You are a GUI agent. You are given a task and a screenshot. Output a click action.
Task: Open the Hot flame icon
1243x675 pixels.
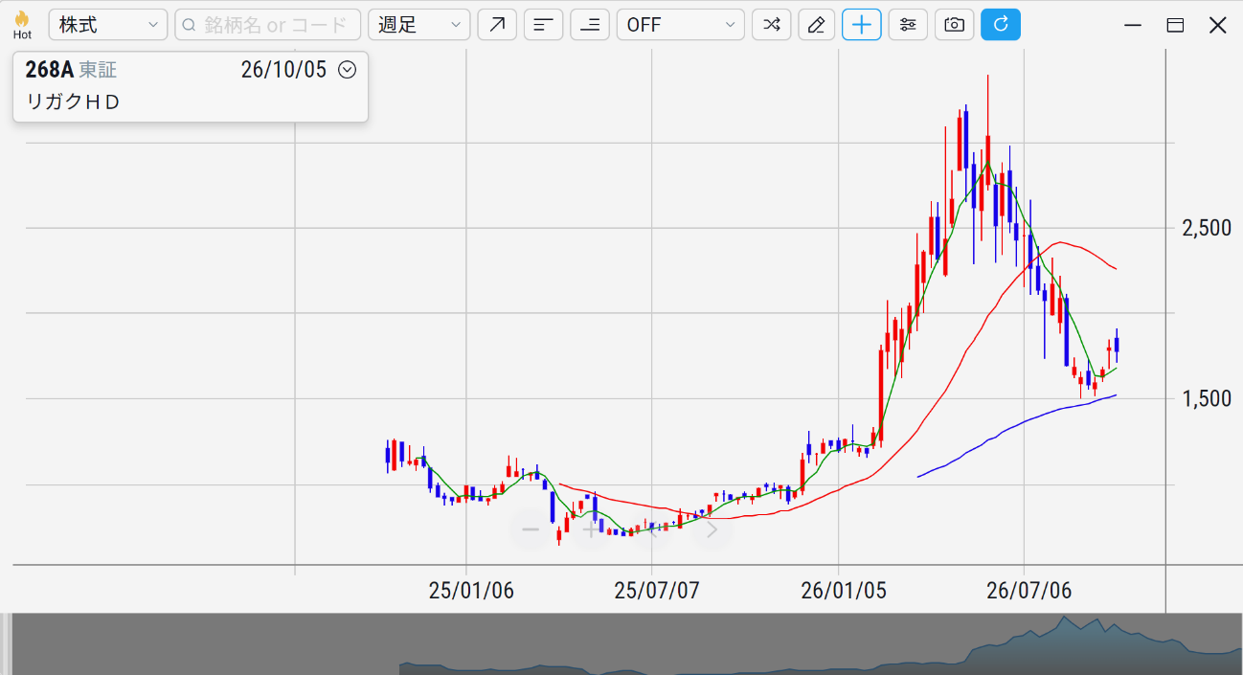(22, 25)
